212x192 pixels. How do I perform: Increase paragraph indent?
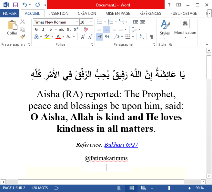(142, 22)
